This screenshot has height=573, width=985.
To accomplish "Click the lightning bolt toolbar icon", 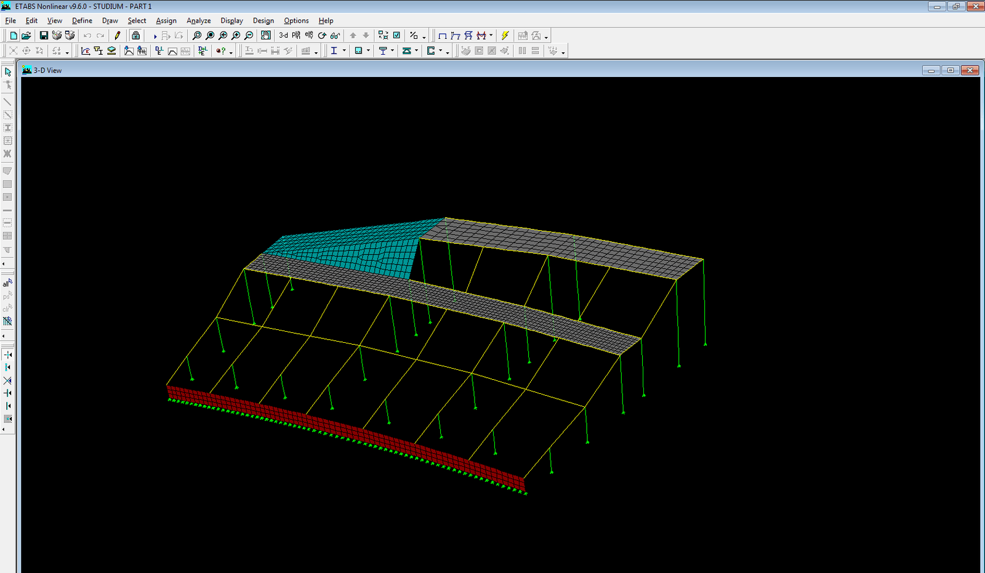I will [505, 36].
